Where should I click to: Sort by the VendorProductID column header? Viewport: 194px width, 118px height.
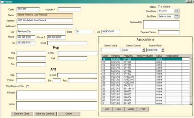145,56
